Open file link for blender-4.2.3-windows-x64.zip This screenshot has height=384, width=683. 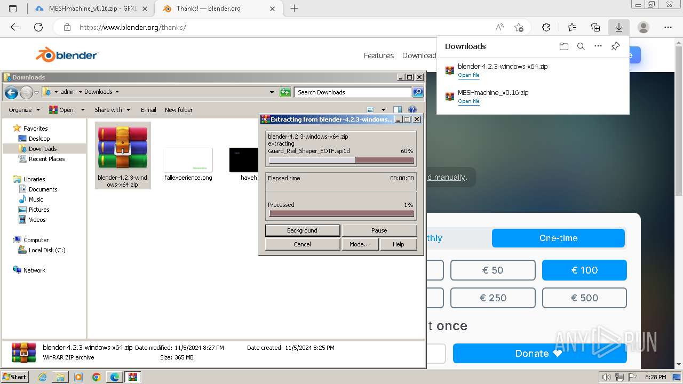[468, 75]
